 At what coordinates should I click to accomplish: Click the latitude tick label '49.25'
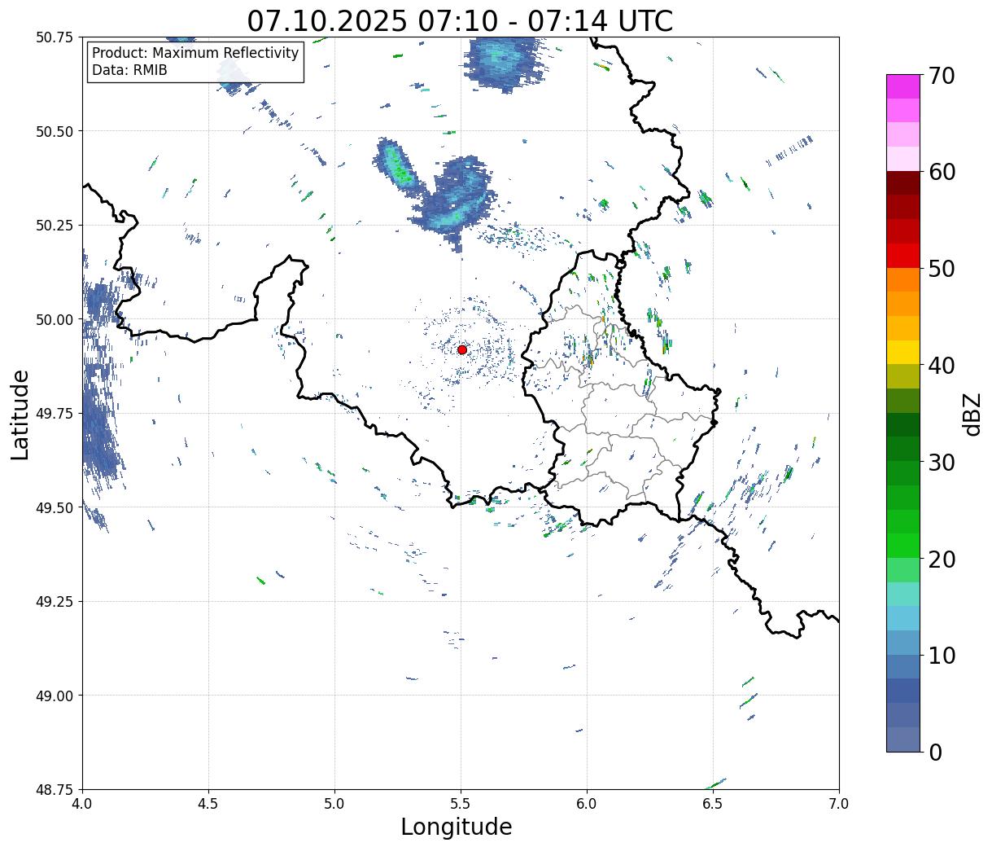[55, 602]
